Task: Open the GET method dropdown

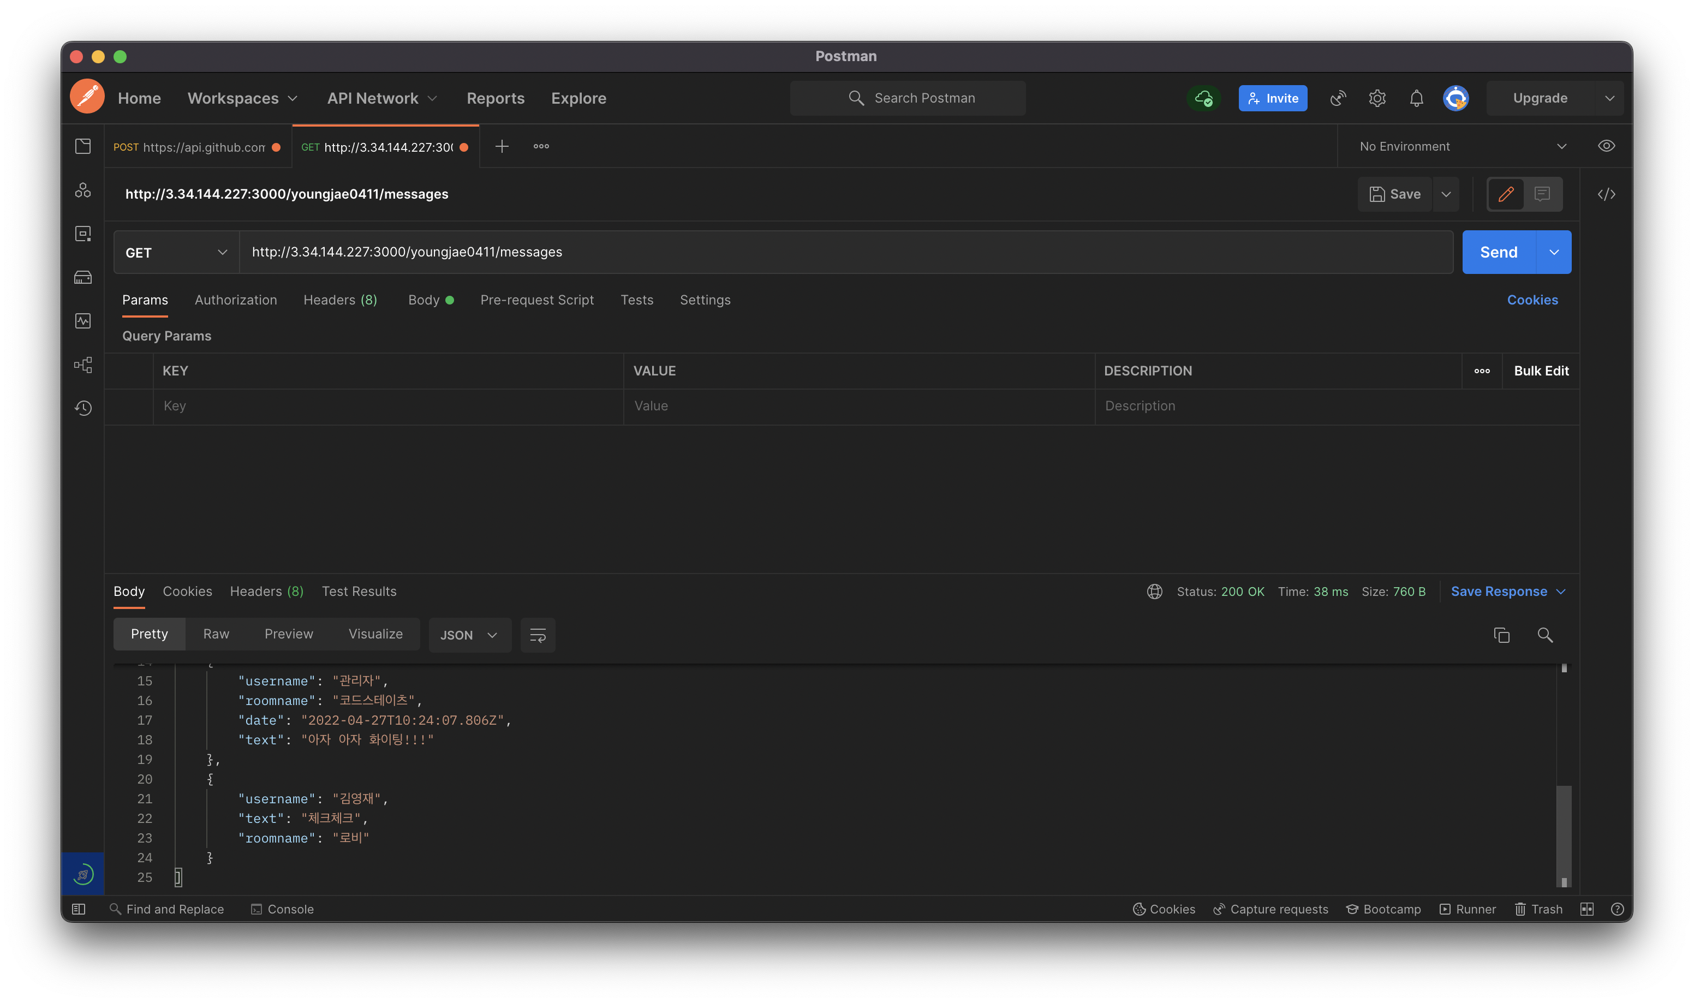Action: point(176,253)
